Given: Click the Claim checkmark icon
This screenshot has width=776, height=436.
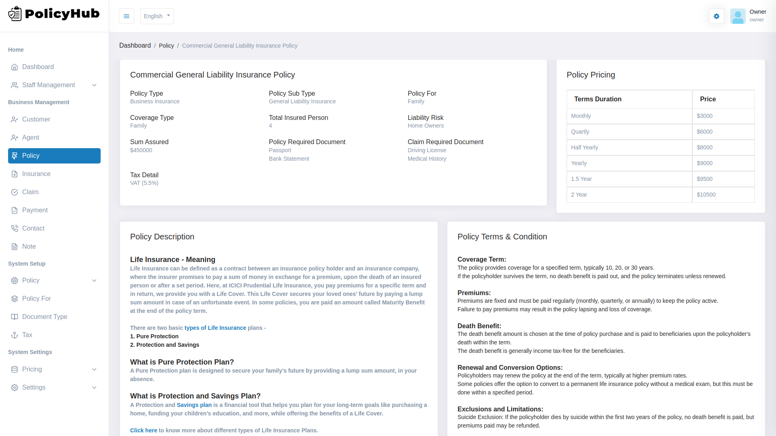Looking at the screenshot, I should 15,192.
